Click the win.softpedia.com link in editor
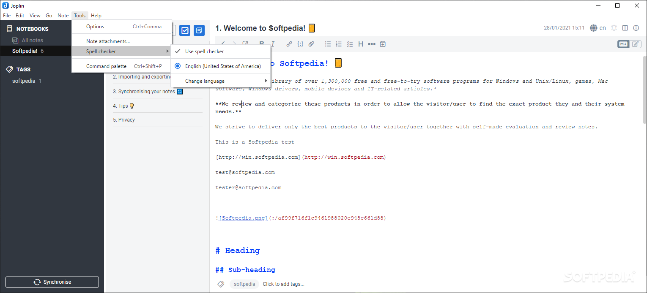The image size is (647, 293). [x=344, y=157]
